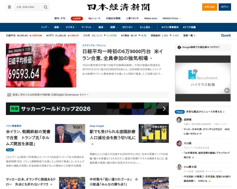Click the ドル円 ticker value
237x189 pixels.
100,35
